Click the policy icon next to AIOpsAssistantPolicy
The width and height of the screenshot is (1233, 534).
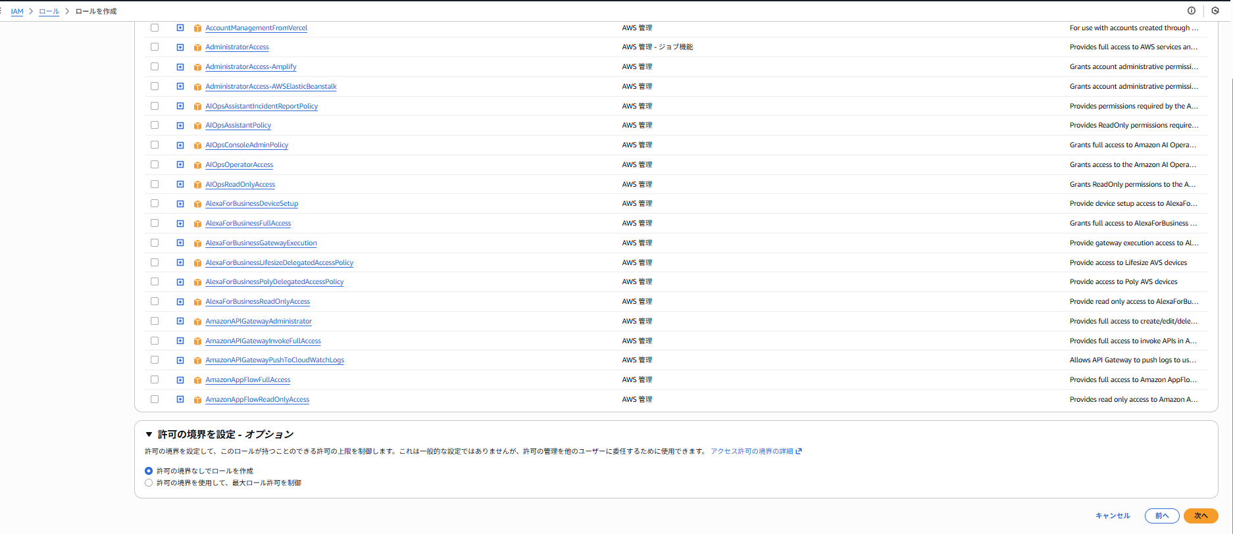pyautogui.click(x=197, y=126)
